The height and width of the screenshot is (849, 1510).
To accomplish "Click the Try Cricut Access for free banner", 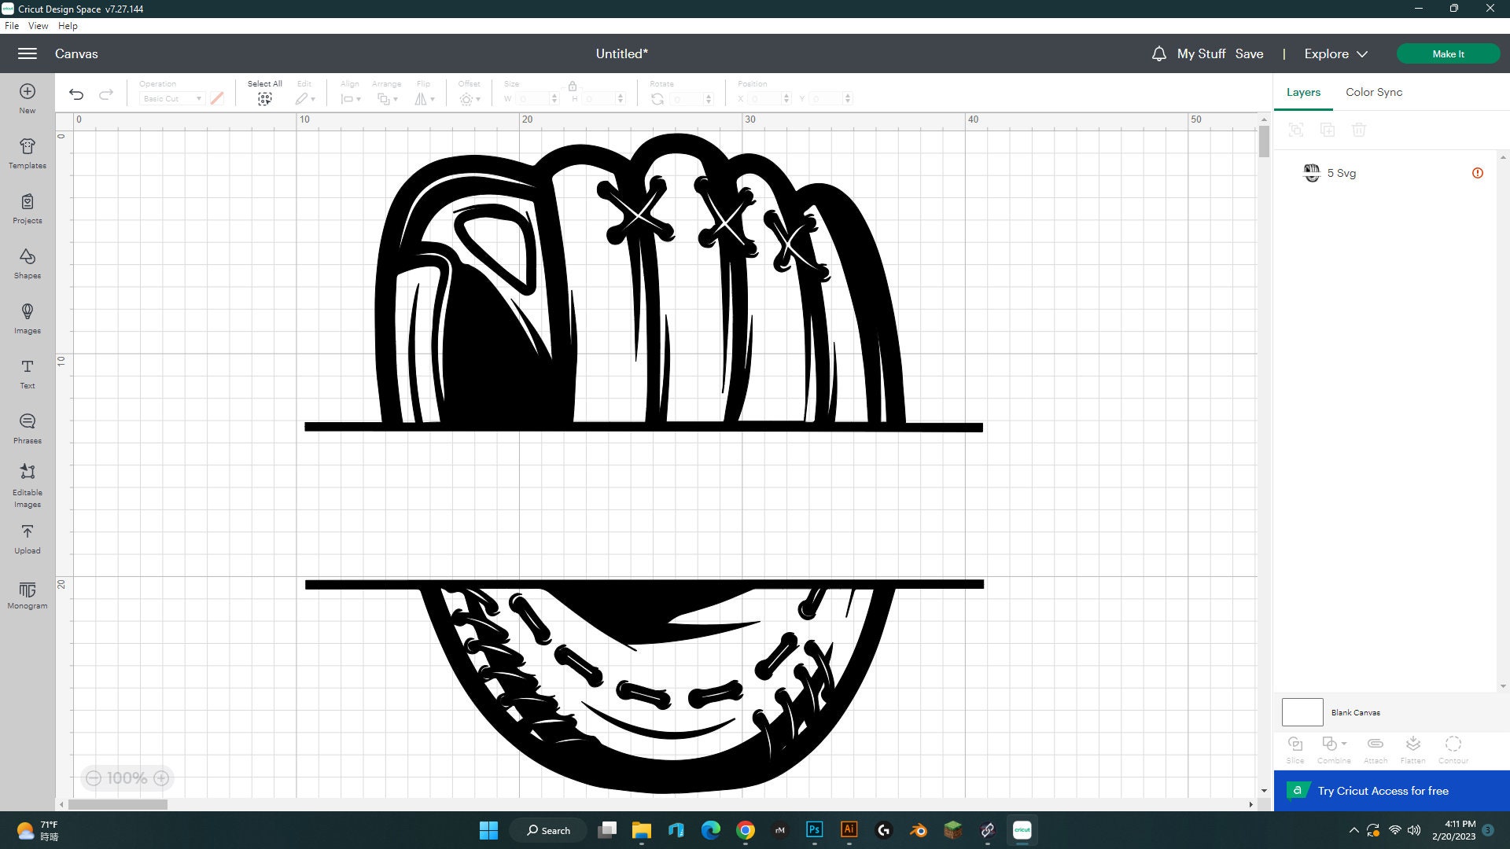I will click(1384, 791).
